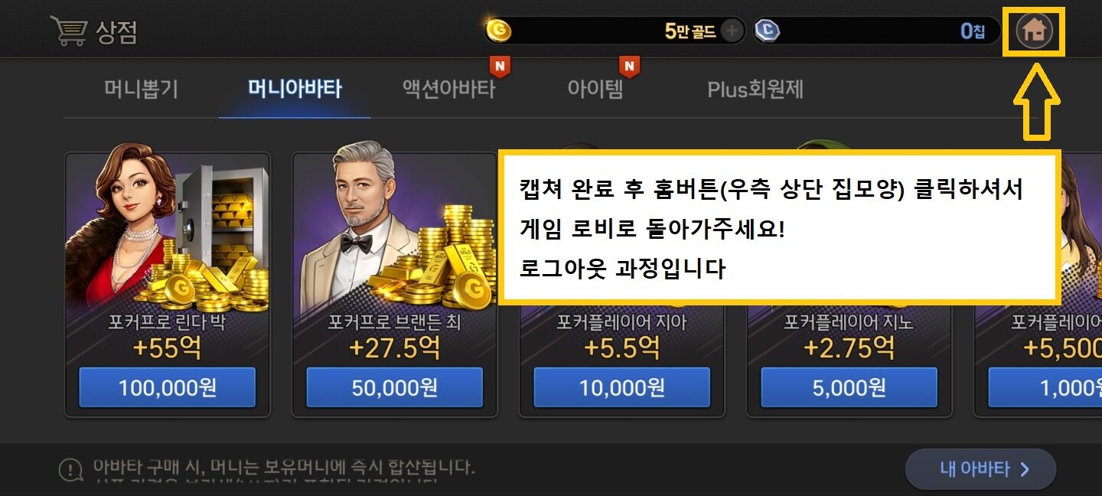Open the 아이템 tab
Viewport: 1102px width, 496px height.
pos(595,89)
